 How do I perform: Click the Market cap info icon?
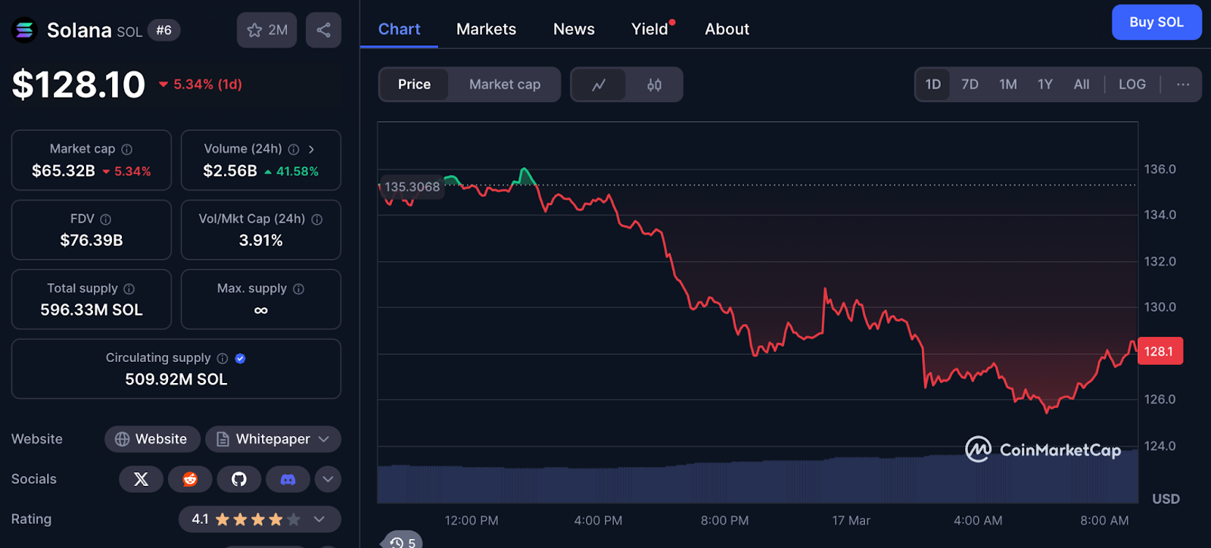click(x=127, y=150)
